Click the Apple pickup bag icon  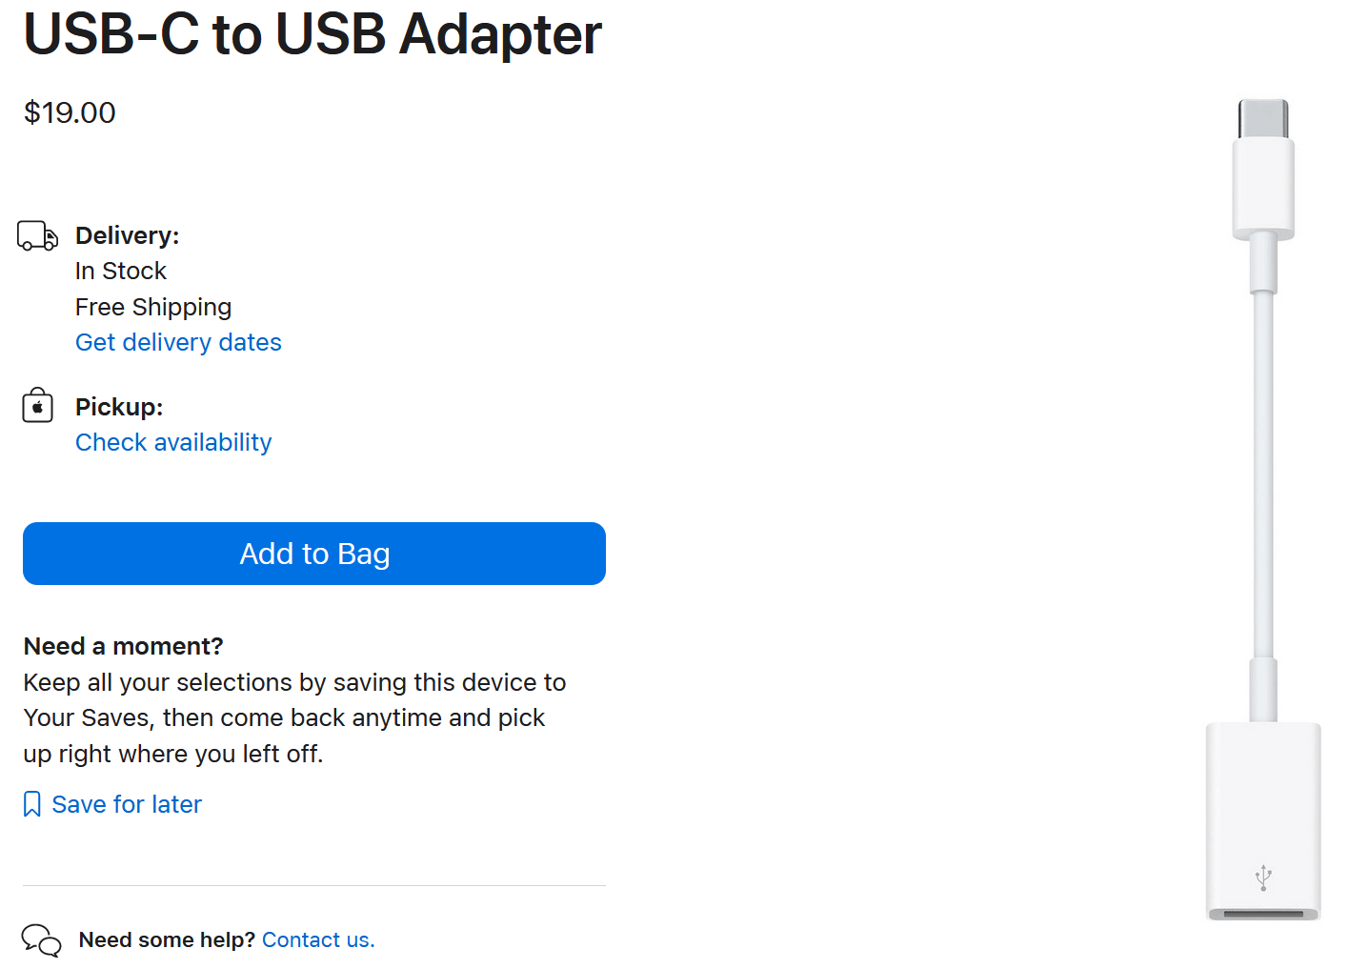(37, 406)
